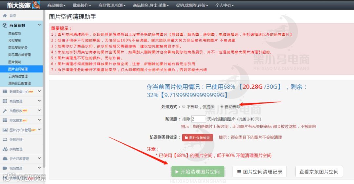The width and height of the screenshot is (354, 184).
Task: Click the 数据采集中心 list icon
Action: (5, 91)
